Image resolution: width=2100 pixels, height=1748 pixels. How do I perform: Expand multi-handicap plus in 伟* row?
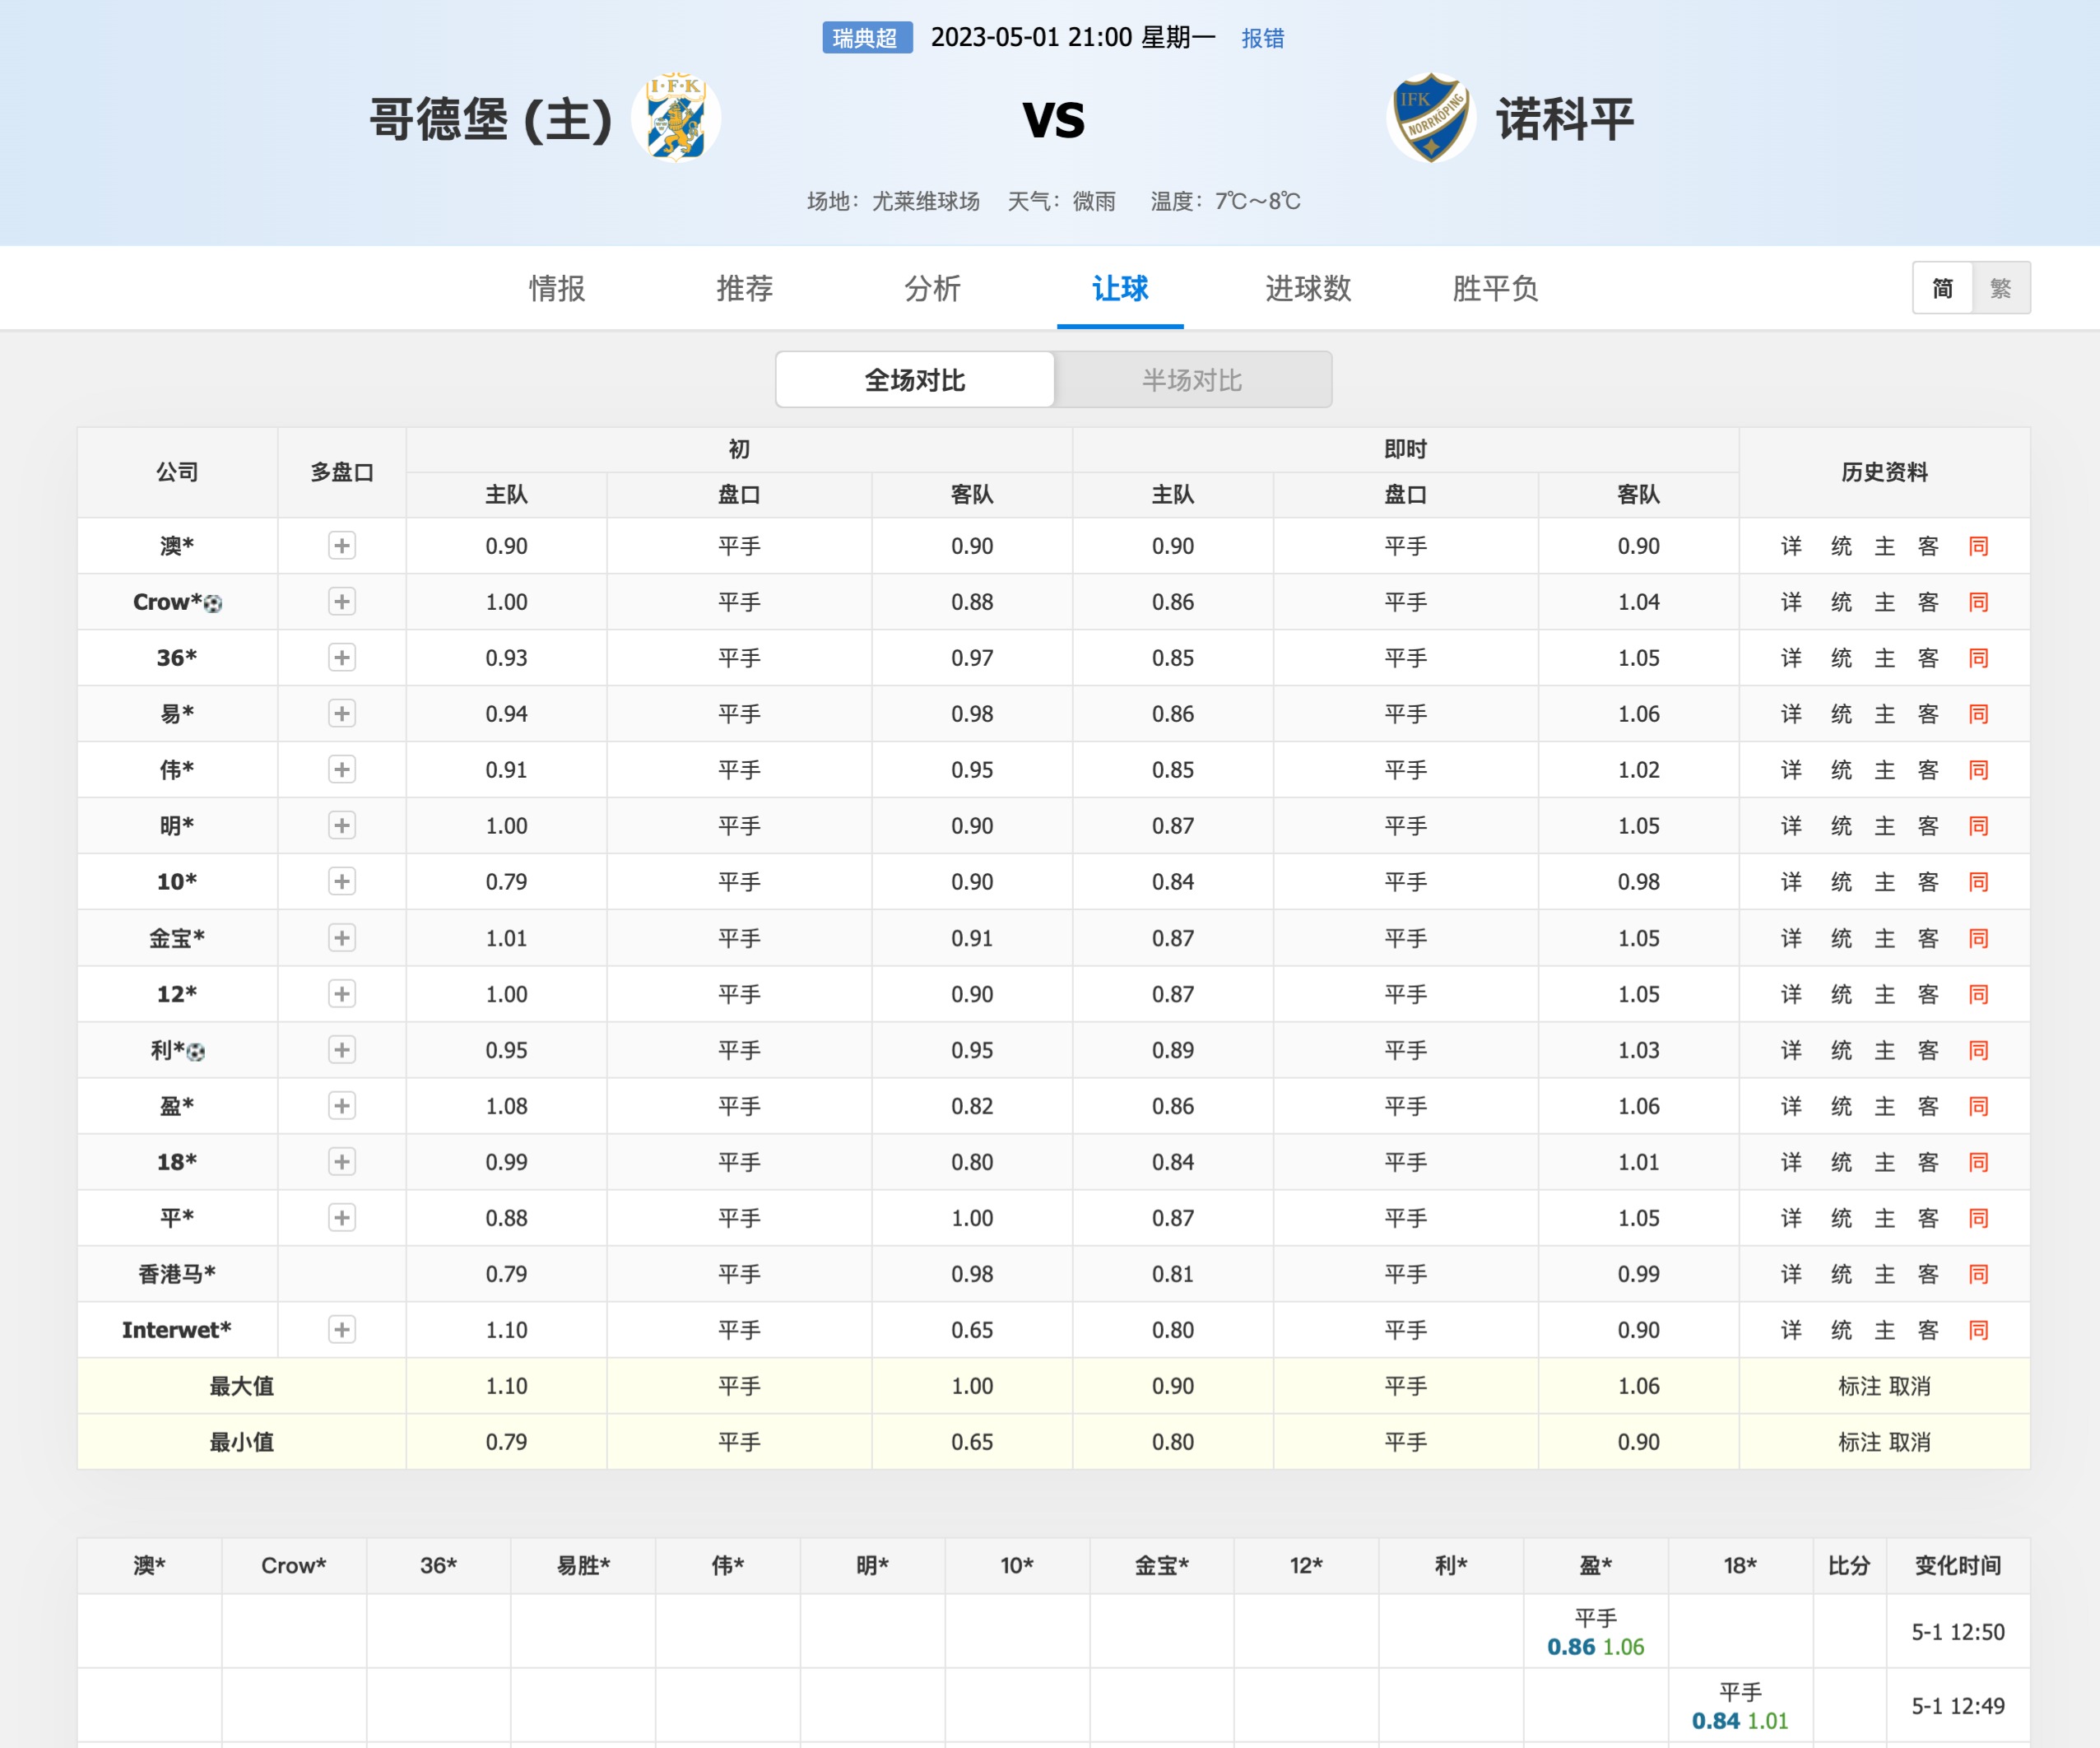342,769
